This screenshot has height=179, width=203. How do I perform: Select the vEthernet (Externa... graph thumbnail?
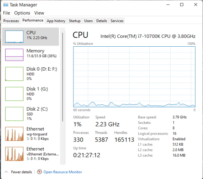(x=14, y=154)
